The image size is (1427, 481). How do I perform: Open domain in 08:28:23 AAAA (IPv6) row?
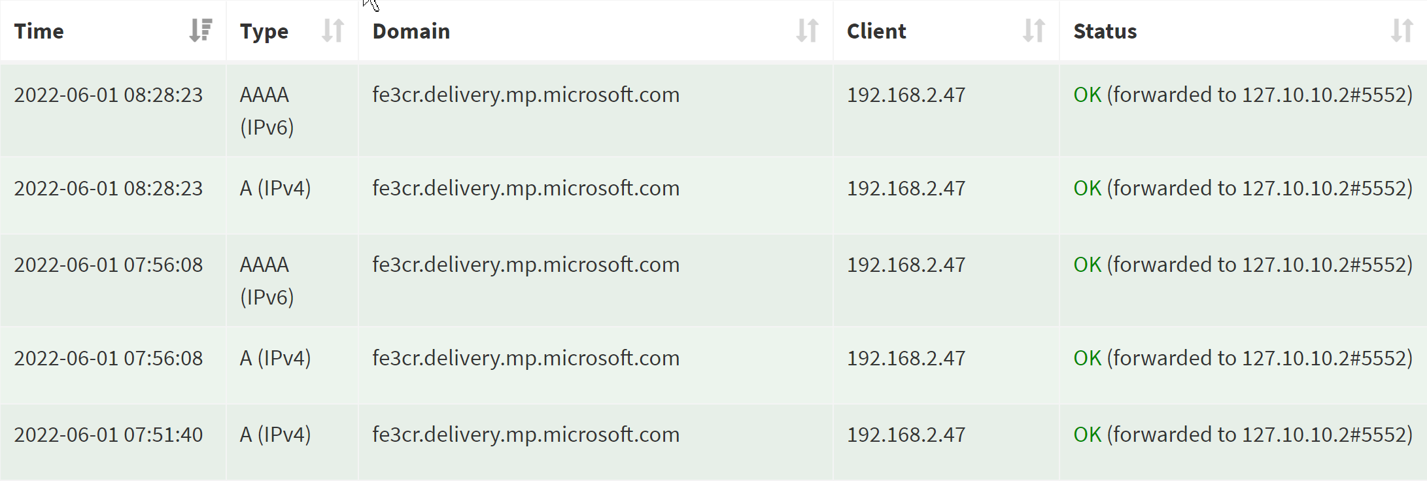tap(526, 95)
